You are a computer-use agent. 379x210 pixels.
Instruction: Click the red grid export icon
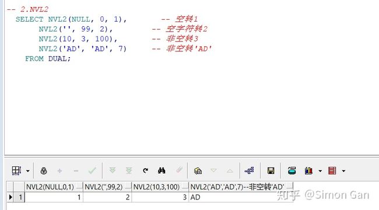click(332, 171)
